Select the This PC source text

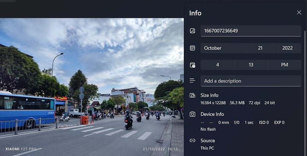click(x=207, y=148)
